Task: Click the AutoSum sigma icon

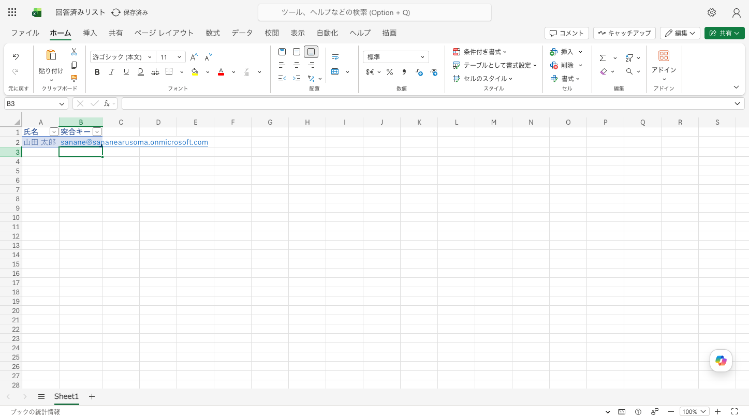Action: [603, 58]
